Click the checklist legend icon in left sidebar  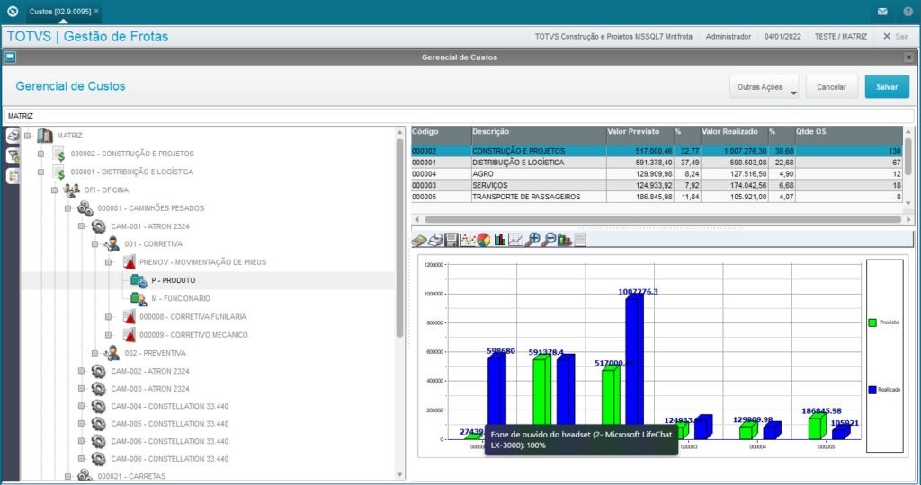click(x=13, y=175)
